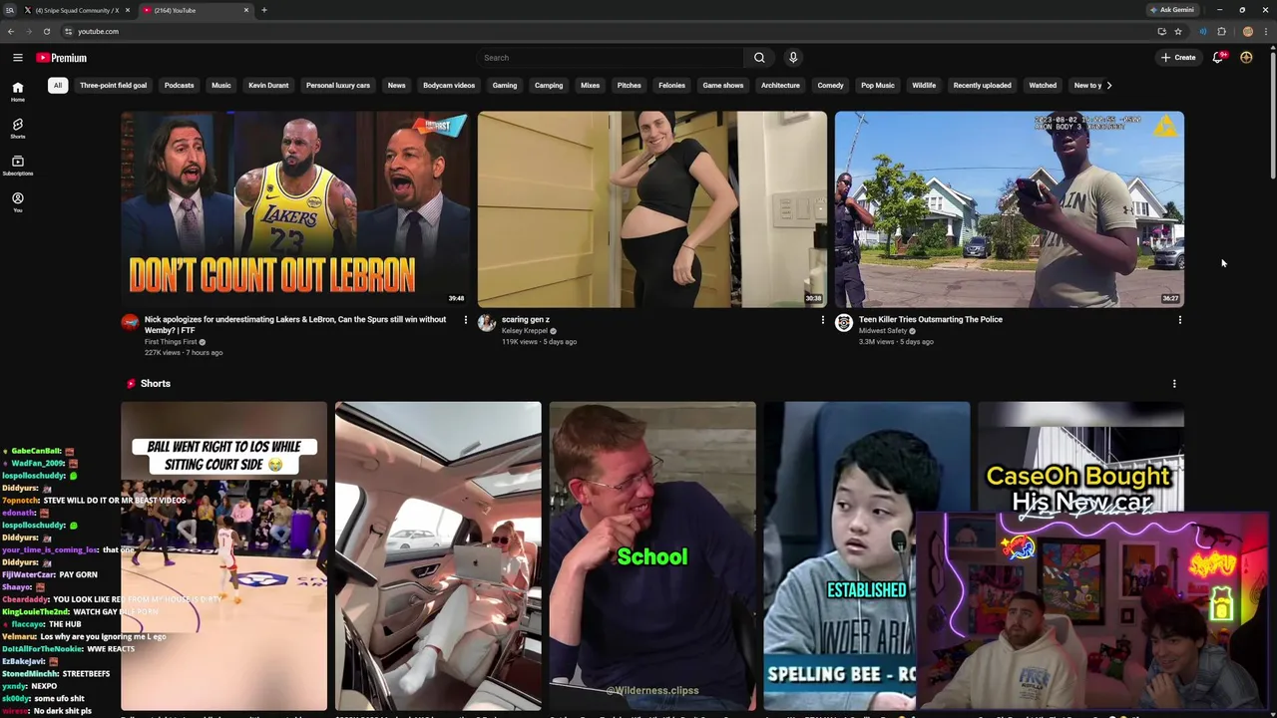The height and width of the screenshot is (718, 1277).
Task: Click Ask Gemini button
Action: tap(1172, 10)
